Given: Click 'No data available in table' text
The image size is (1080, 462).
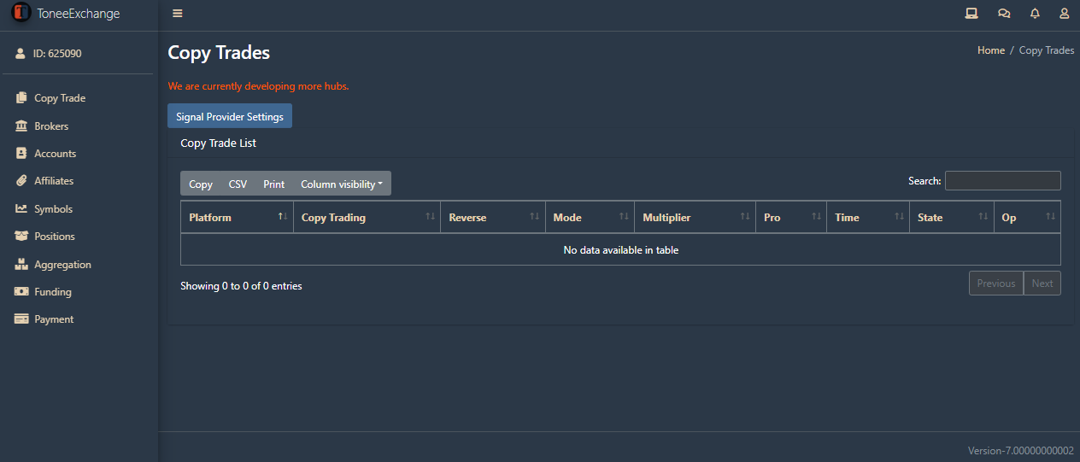Looking at the screenshot, I should pos(621,250).
